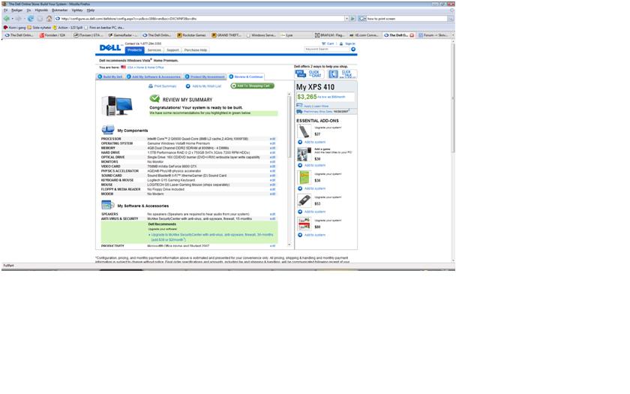Open the Verktøy menu
The width and height of the screenshot is (630, 394).
pos(77,10)
